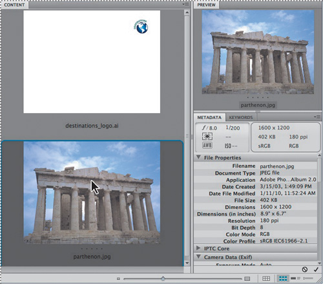Click the Document Type value JPEG file
This screenshot has height=284, width=323.
tap(269, 173)
